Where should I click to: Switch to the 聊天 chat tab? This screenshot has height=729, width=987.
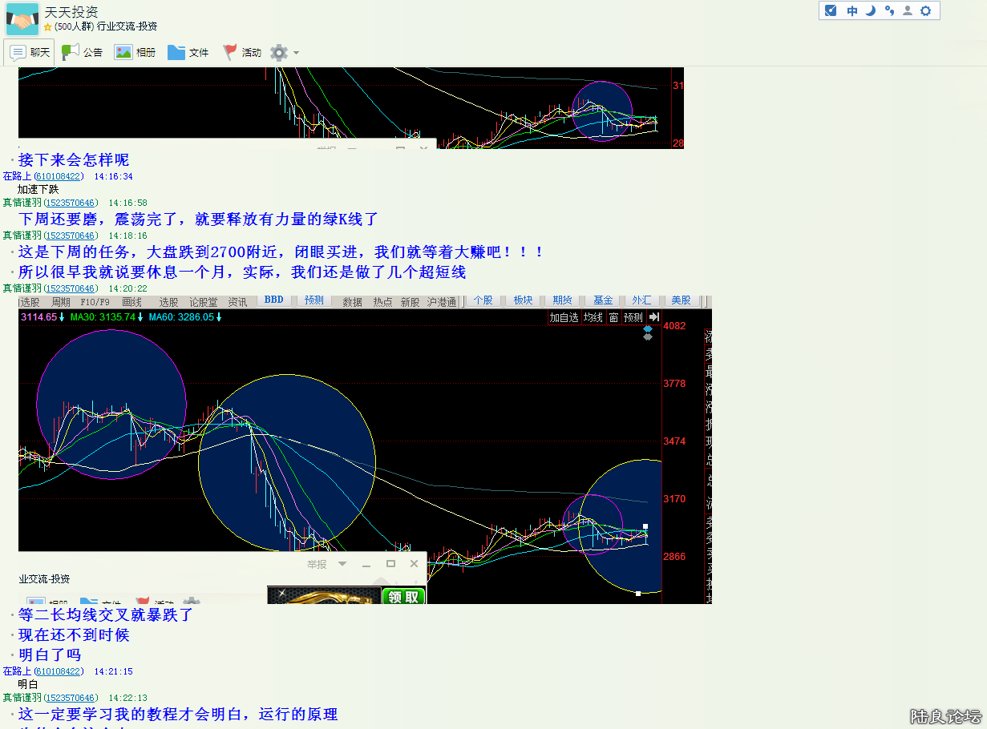tap(30, 53)
